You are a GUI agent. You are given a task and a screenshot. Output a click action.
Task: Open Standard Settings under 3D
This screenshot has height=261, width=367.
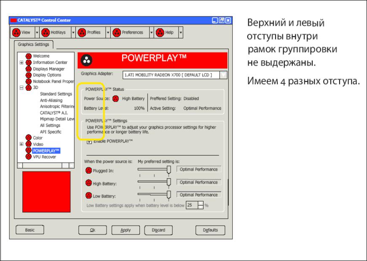pyautogui.click(x=56, y=94)
